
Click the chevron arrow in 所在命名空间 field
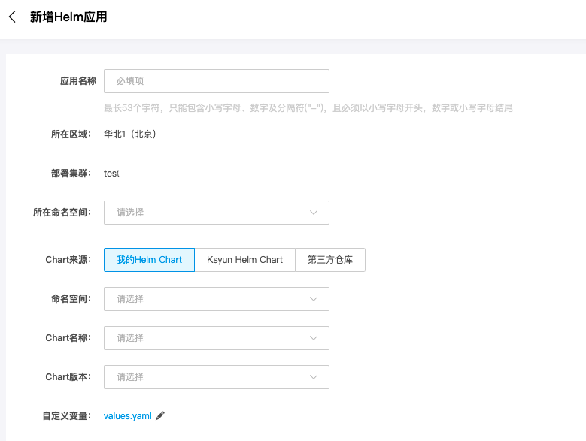(x=314, y=213)
